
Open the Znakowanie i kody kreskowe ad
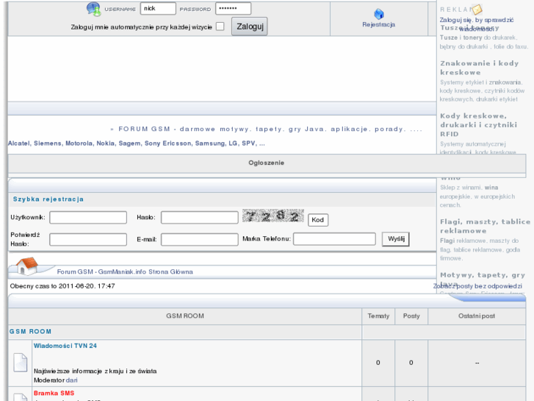[479, 68]
